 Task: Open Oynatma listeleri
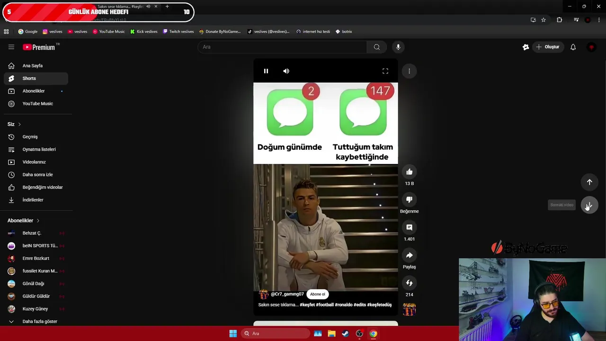pyautogui.click(x=36, y=150)
